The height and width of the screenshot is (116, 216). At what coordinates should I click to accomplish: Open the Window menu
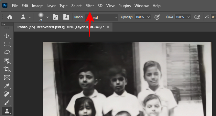coord(142,6)
